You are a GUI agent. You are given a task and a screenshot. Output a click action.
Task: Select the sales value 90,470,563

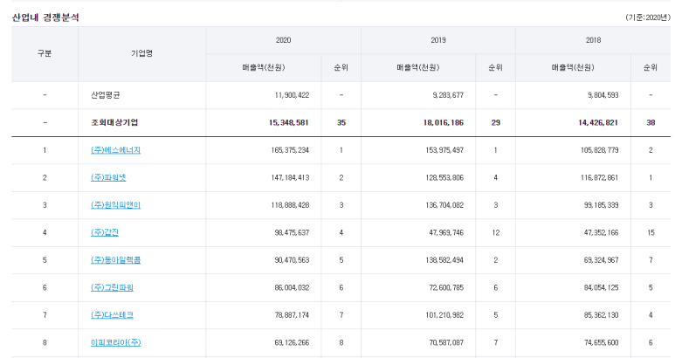292,260
